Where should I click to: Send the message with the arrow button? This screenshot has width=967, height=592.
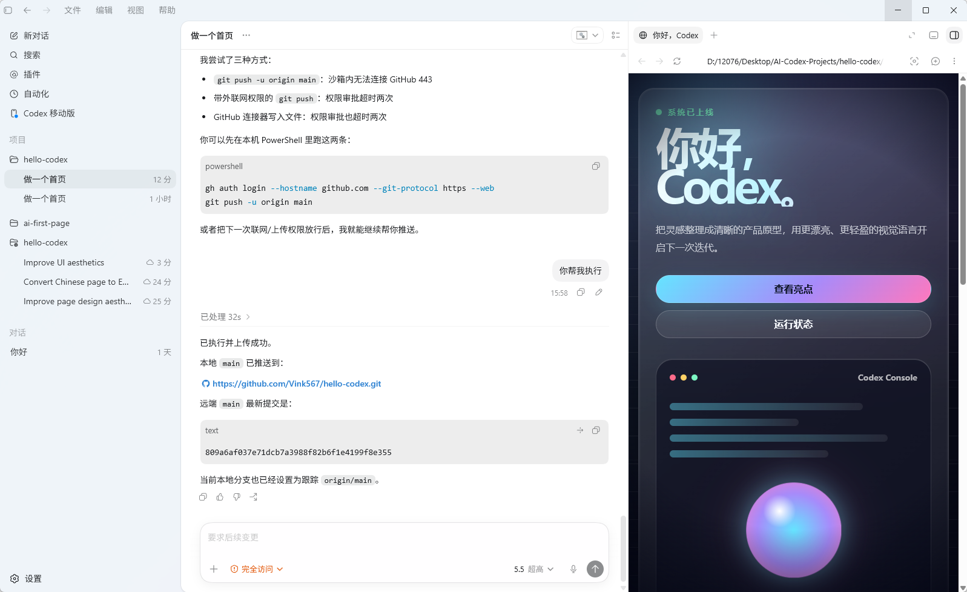[x=595, y=569]
